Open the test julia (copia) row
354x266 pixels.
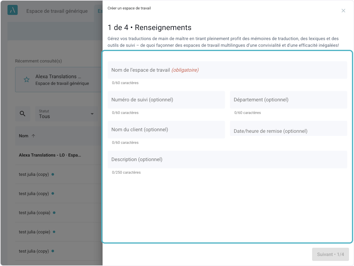[35, 213]
